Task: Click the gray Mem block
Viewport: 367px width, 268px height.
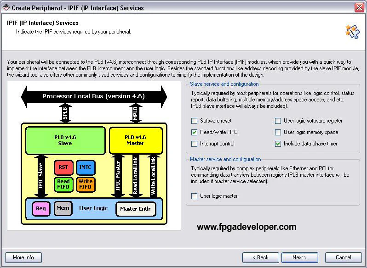Action: (x=63, y=208)
